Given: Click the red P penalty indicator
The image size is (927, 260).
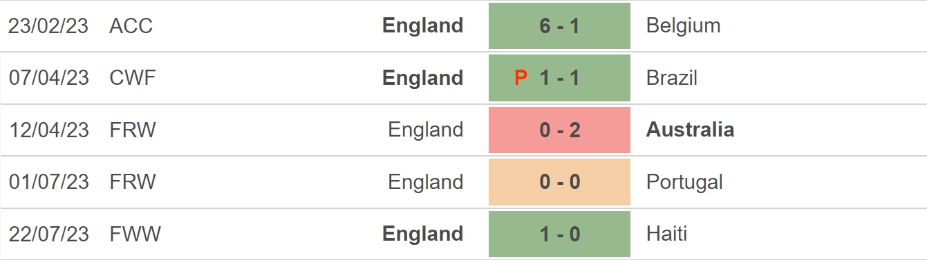Looking at the screenshot, I should (521, 78).
